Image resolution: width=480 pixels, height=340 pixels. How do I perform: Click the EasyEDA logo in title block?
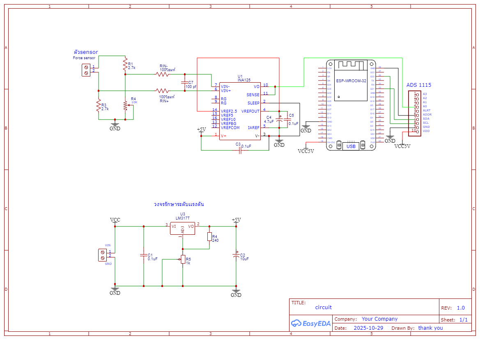[310, 323]
